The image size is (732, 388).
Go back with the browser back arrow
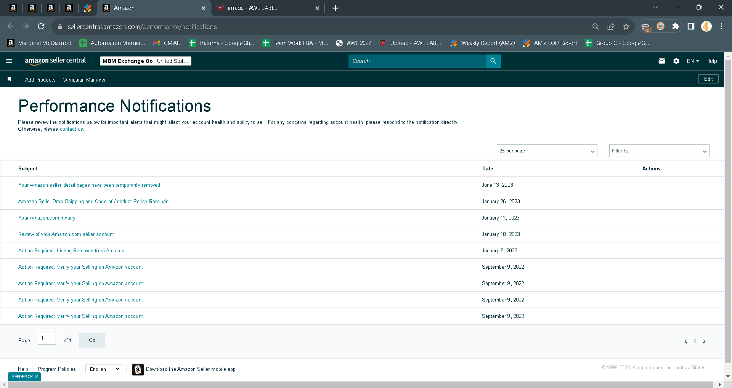point(11,26)
